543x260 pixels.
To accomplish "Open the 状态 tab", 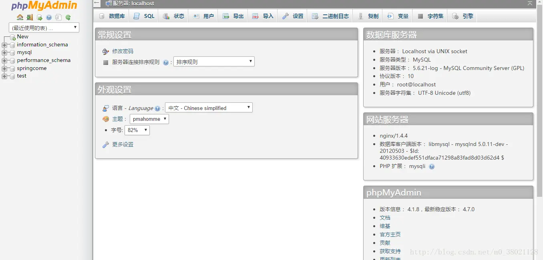I will [173, 16].
